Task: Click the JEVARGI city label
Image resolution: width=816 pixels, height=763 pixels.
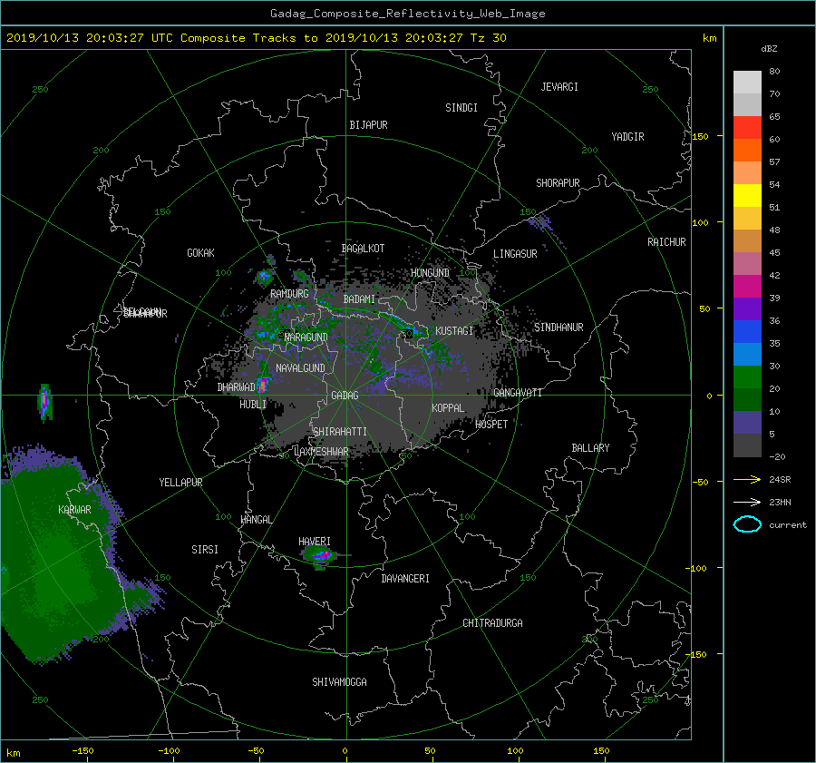Action: [559, 87]
